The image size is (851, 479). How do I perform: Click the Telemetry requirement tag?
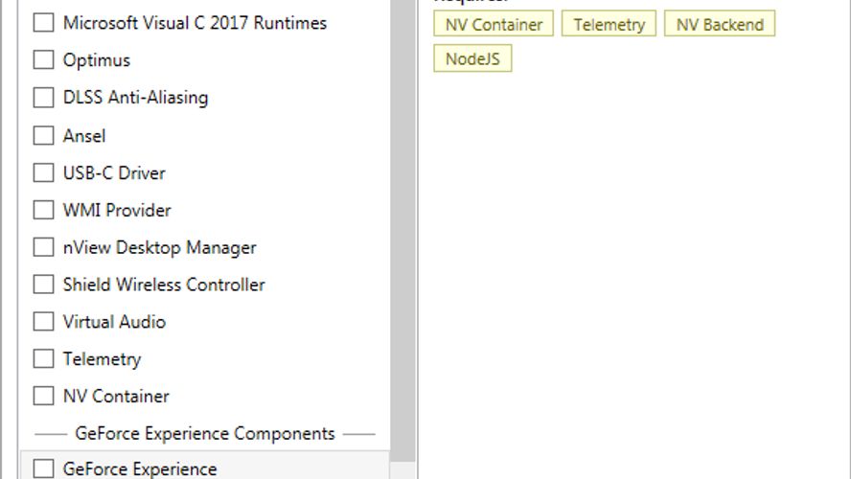pos(609,24)
